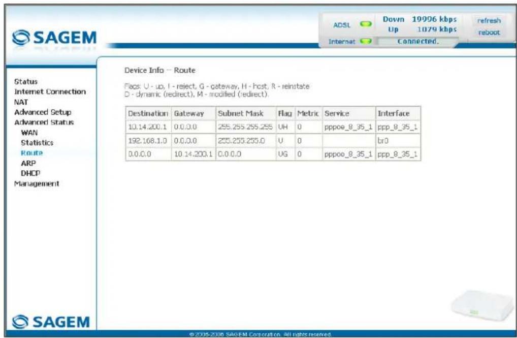Click the Flag column header
This screenshot has height=338, width=517.
(285, 113)
